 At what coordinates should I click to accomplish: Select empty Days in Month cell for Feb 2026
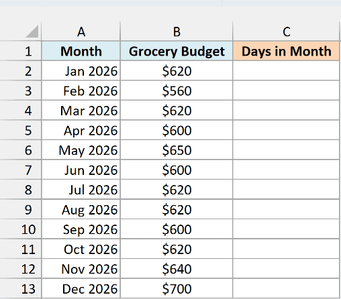point(286,91)
